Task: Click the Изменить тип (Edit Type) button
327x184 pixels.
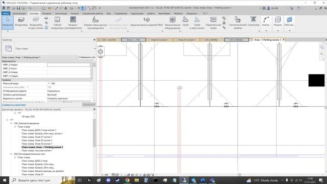Action: coord(87,57)
